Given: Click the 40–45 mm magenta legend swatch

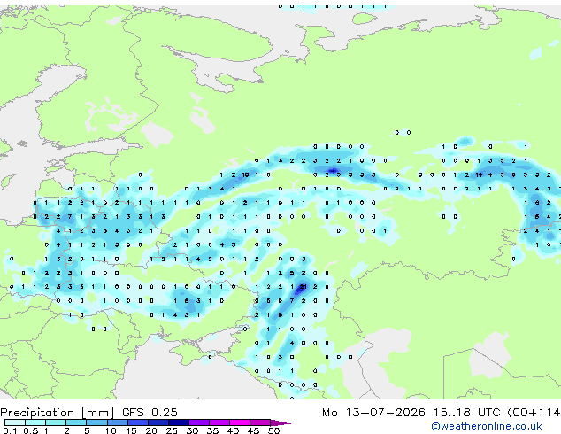Looking at the screenshot, I should click(x=240, y=422).
